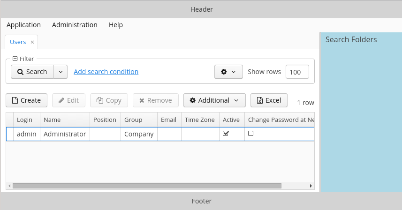Check Change Password at Next Logon box
402x210 pixels.
tap(251, 134)
